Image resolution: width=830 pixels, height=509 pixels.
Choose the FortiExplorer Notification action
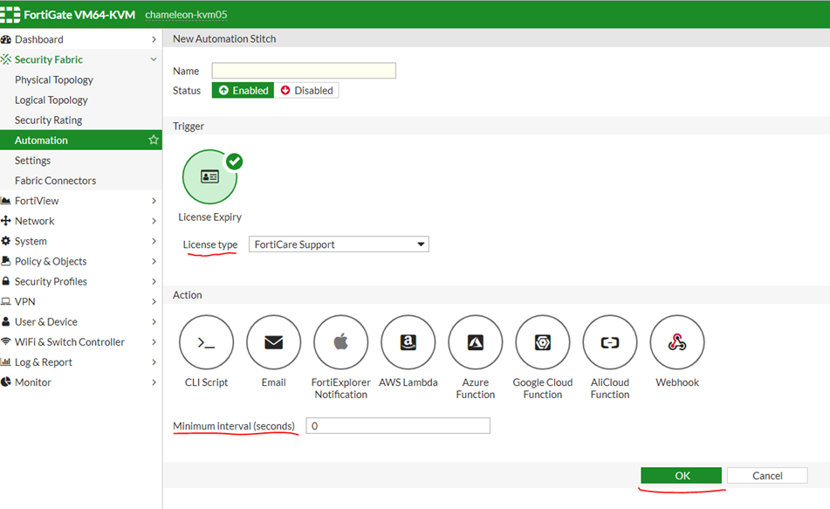pyautogui.click(x=341, y=342)
